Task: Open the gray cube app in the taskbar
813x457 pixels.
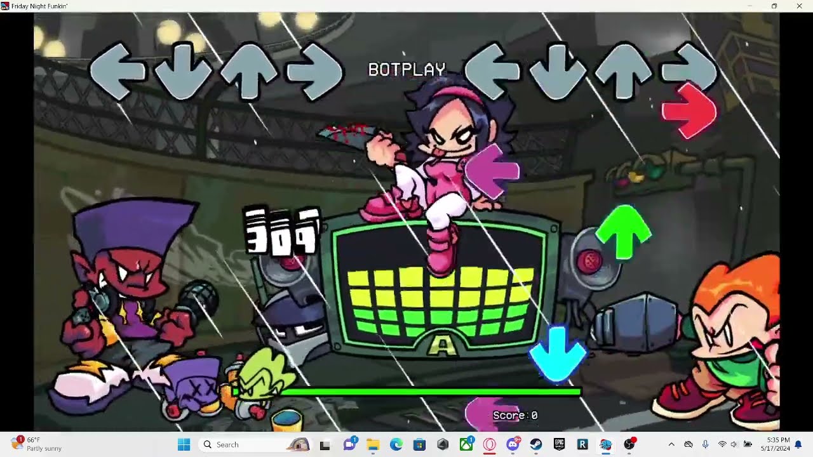Action: [443, 444]
